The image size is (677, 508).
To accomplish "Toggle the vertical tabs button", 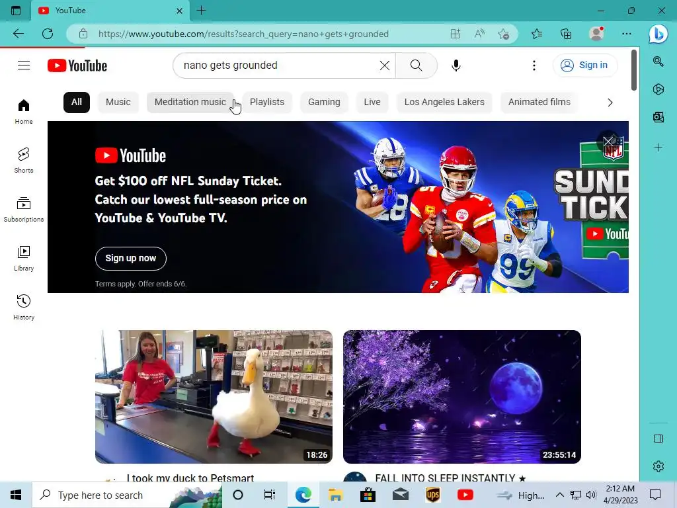I will pos(16,11).
